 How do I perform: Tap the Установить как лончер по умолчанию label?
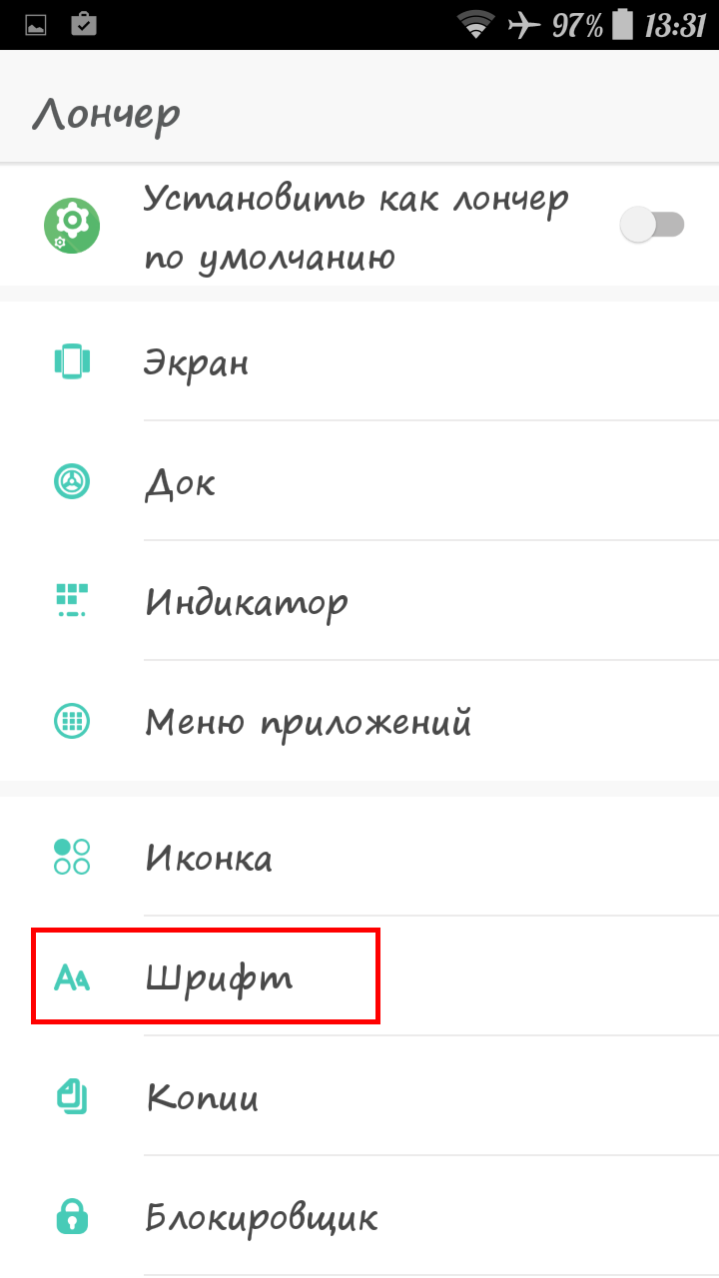(x=357, y=228)
